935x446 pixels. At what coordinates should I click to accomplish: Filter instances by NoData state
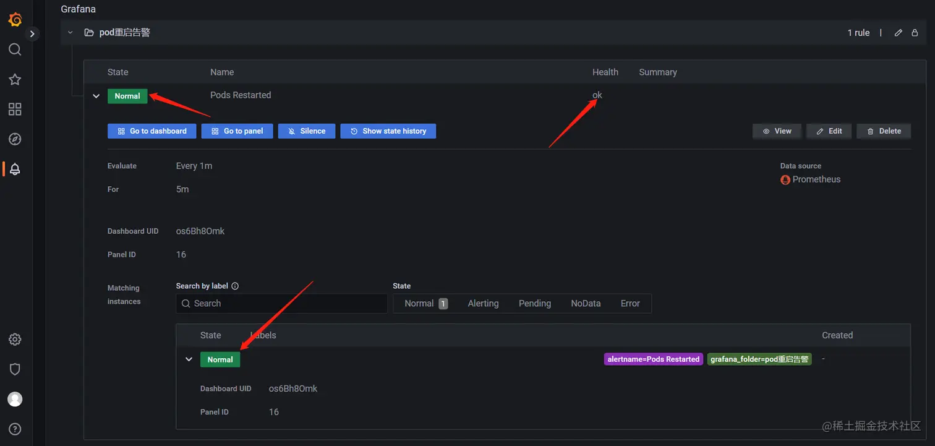point(586,304)
